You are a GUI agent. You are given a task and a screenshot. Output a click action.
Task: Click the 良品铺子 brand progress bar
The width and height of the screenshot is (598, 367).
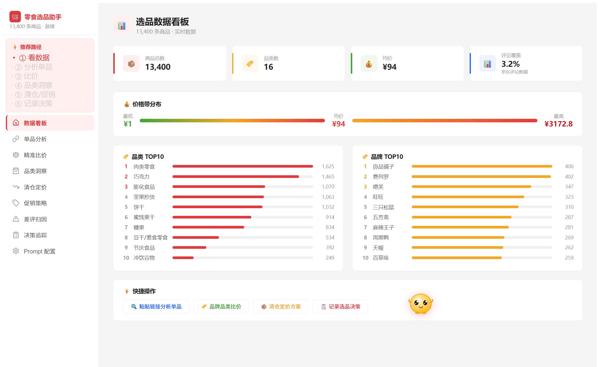(482, 166)
